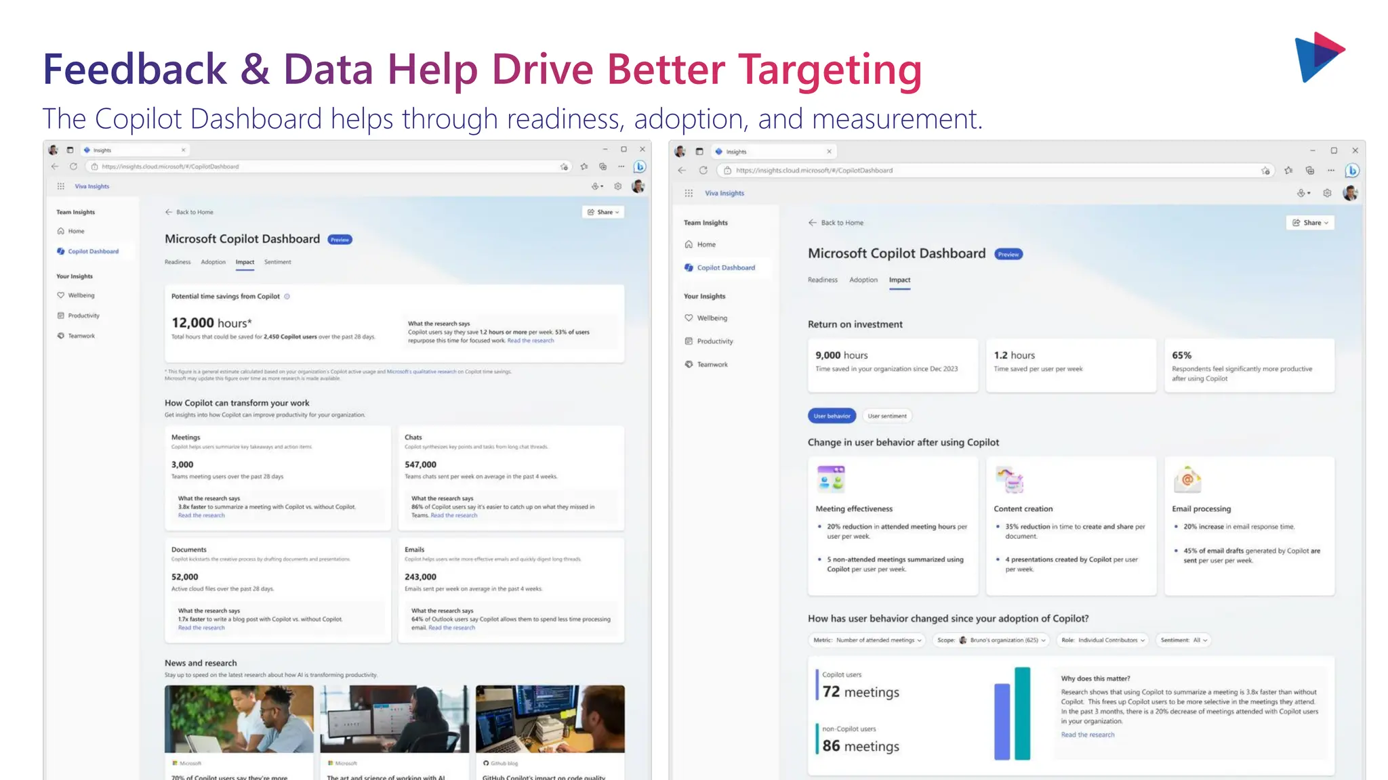1388x780 pixels.
Task: Switch to Readiness tab in right window
Action: pos(822,280)
